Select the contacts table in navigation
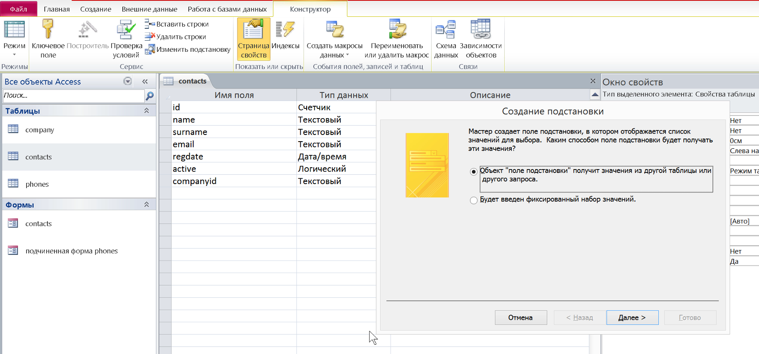The width and height of the screenshot is (759, 354). pos(79,157)
